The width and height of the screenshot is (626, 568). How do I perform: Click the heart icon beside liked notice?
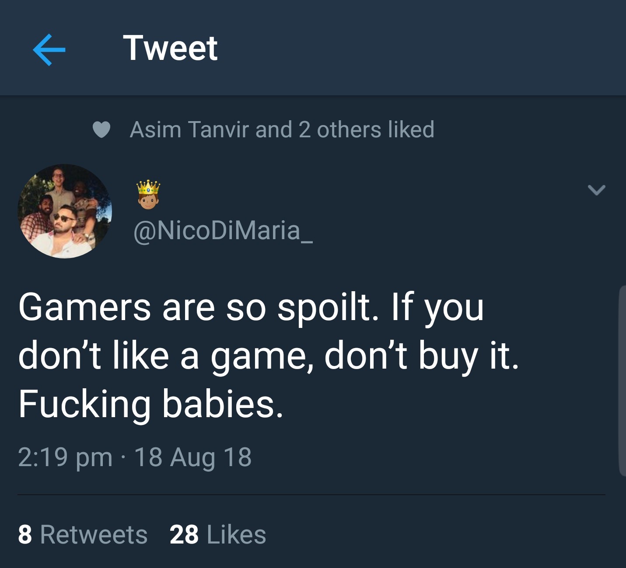coord(101,130)
